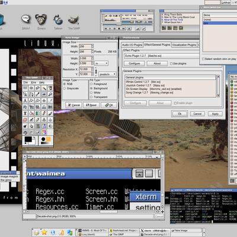Screen dimensions: 237x237
Task: Choose the Bucket Fill tool
Action: coord(31,114)
